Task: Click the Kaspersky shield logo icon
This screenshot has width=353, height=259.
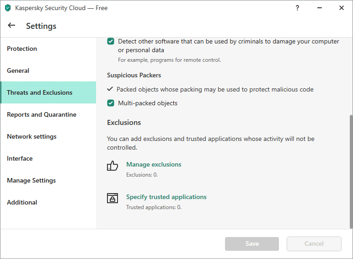Action: pyautogui.click(x=8, y=8)
